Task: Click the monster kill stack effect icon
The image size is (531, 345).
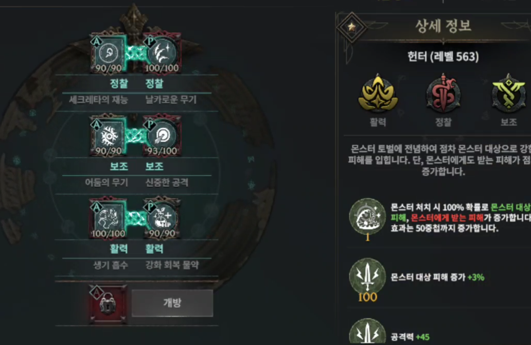Action: [x=367, y=217]
